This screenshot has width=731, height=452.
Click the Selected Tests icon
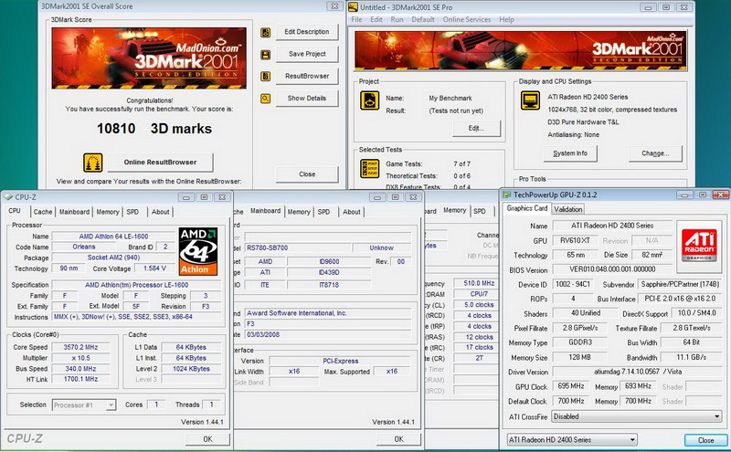(369, 169)
